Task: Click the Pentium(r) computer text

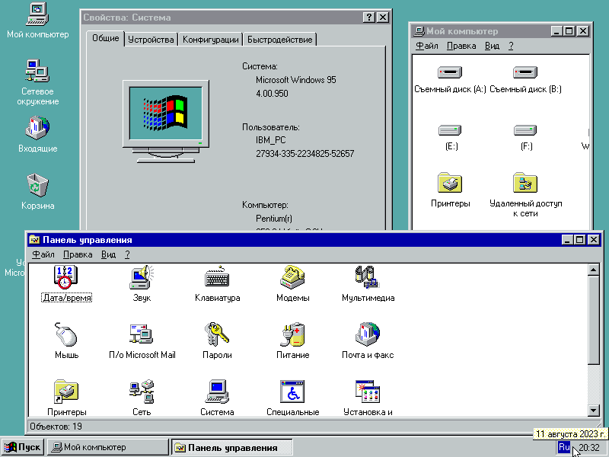Action: (274, 219)
